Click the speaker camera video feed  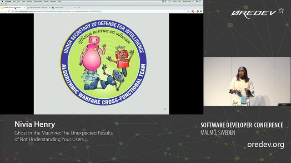pos(247,81)
